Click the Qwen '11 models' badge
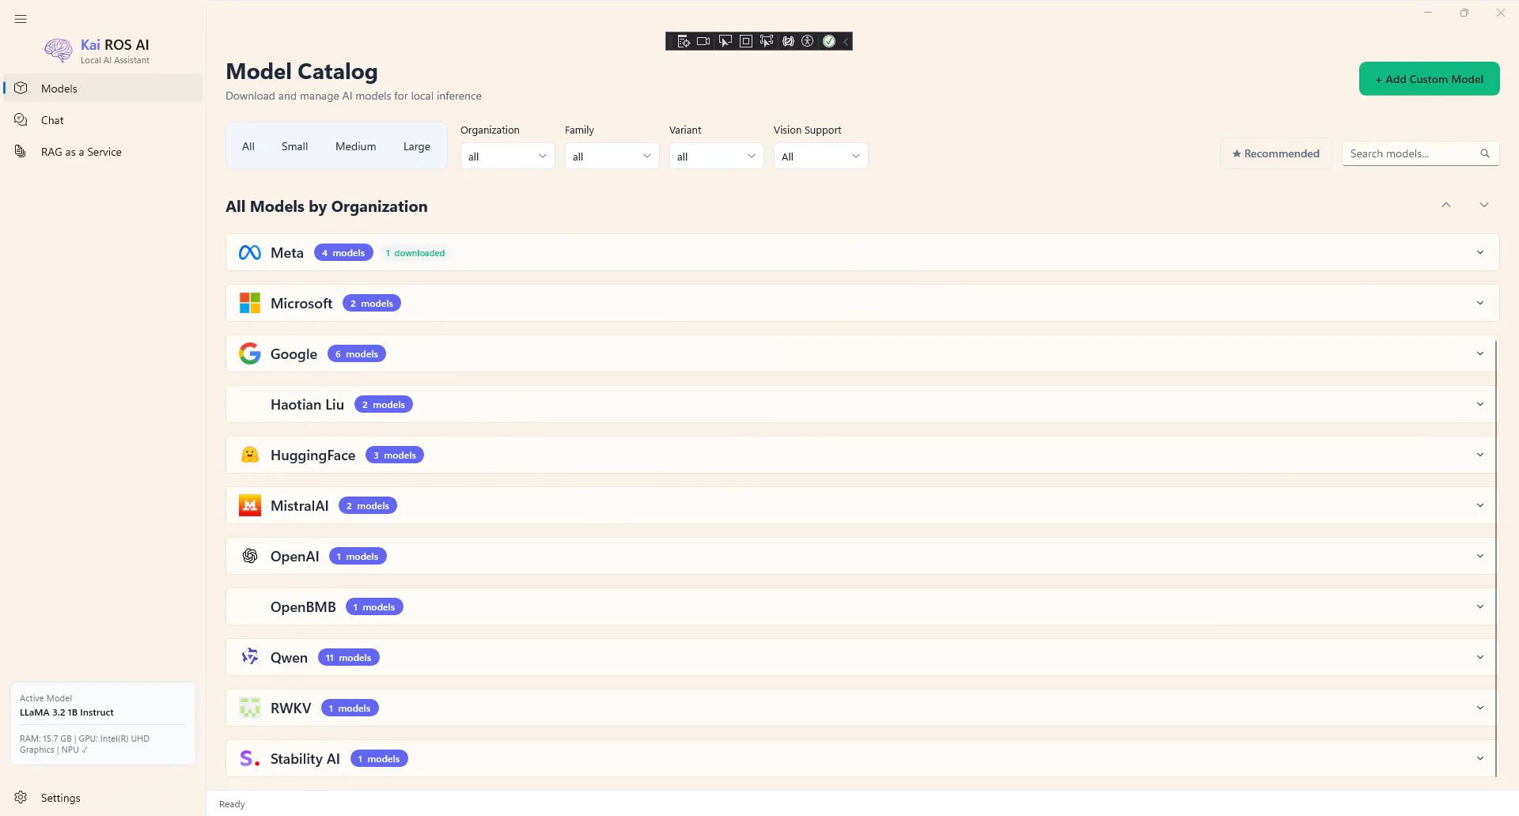Image resolution: width=1519 pixels, height=816 pixels. [348, 657]
